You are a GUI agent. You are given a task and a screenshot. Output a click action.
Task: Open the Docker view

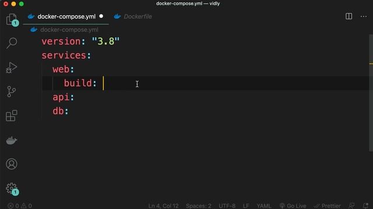(x=12, y=140)
